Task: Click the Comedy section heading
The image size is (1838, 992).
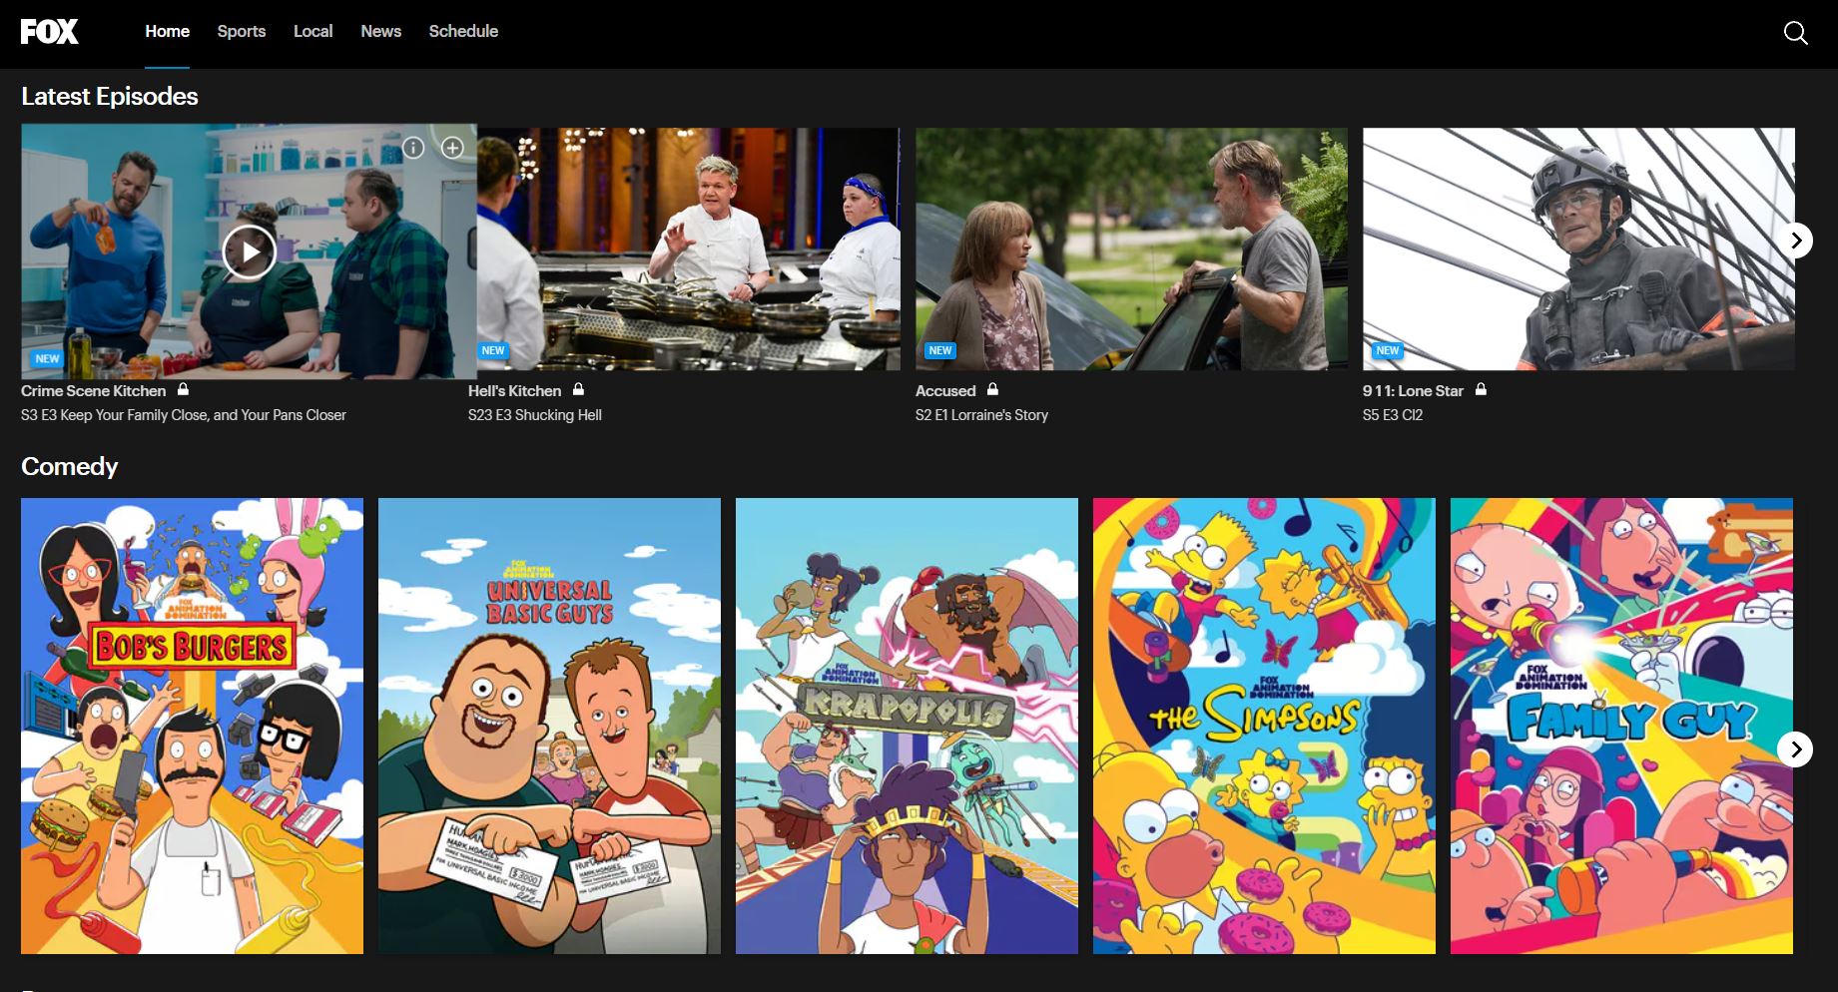Action: pos(70,467)
